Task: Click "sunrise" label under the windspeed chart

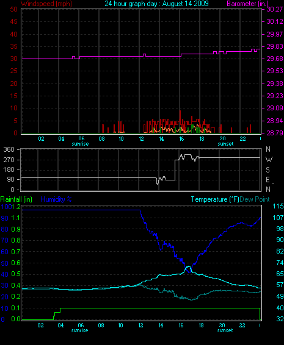Action: (80, 144)
